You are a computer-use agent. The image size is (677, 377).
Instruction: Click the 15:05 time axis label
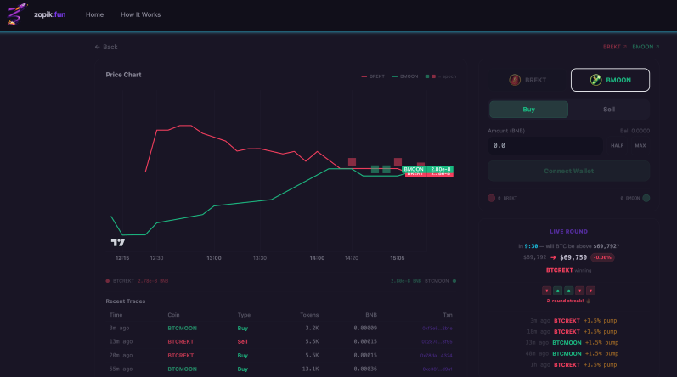tap(398, 258)
